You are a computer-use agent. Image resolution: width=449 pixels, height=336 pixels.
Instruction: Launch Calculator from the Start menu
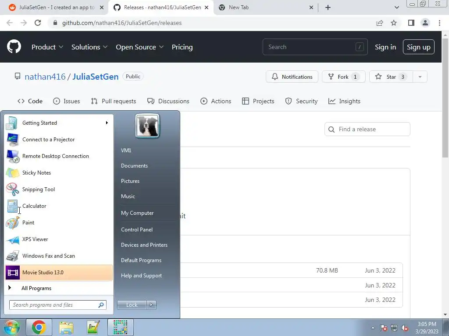(59, 206)
